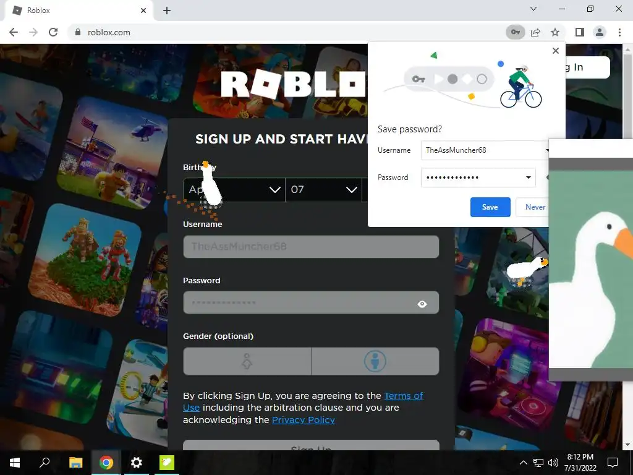Select the female gender option
The height and width of the screenshot is (475, 633).
coord(247,361)
